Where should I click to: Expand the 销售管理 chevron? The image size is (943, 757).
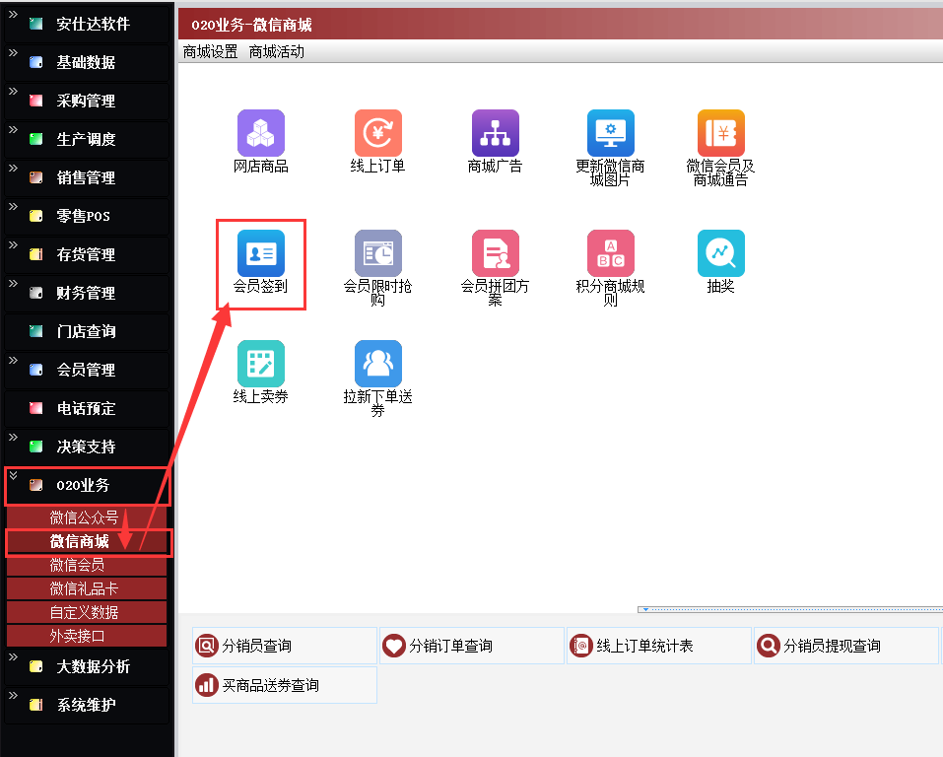[13, 168]
